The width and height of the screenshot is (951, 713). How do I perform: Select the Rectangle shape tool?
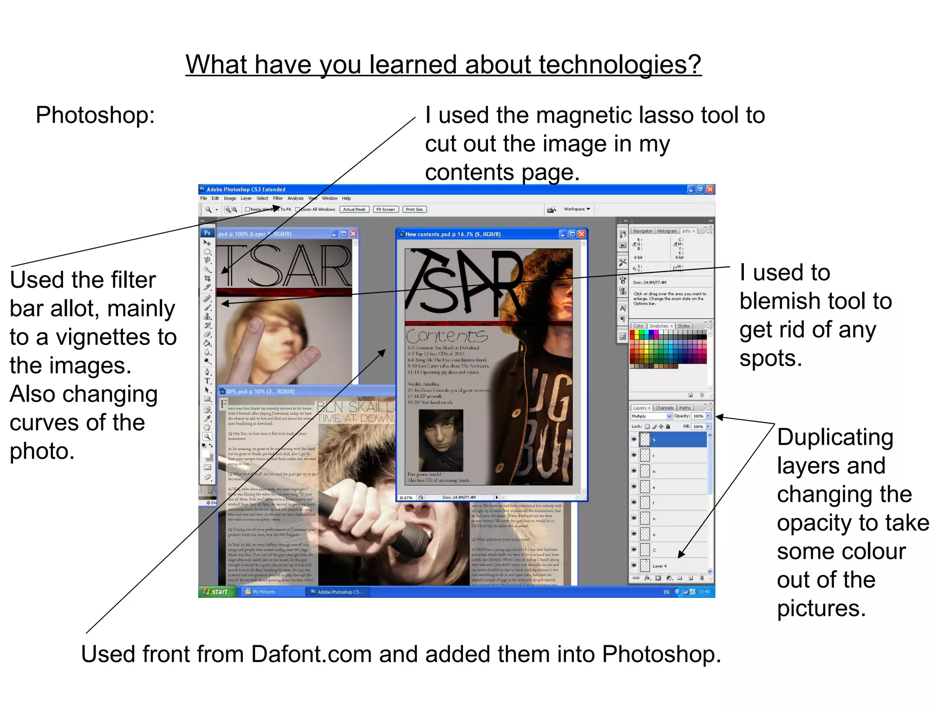coord(207,399)
